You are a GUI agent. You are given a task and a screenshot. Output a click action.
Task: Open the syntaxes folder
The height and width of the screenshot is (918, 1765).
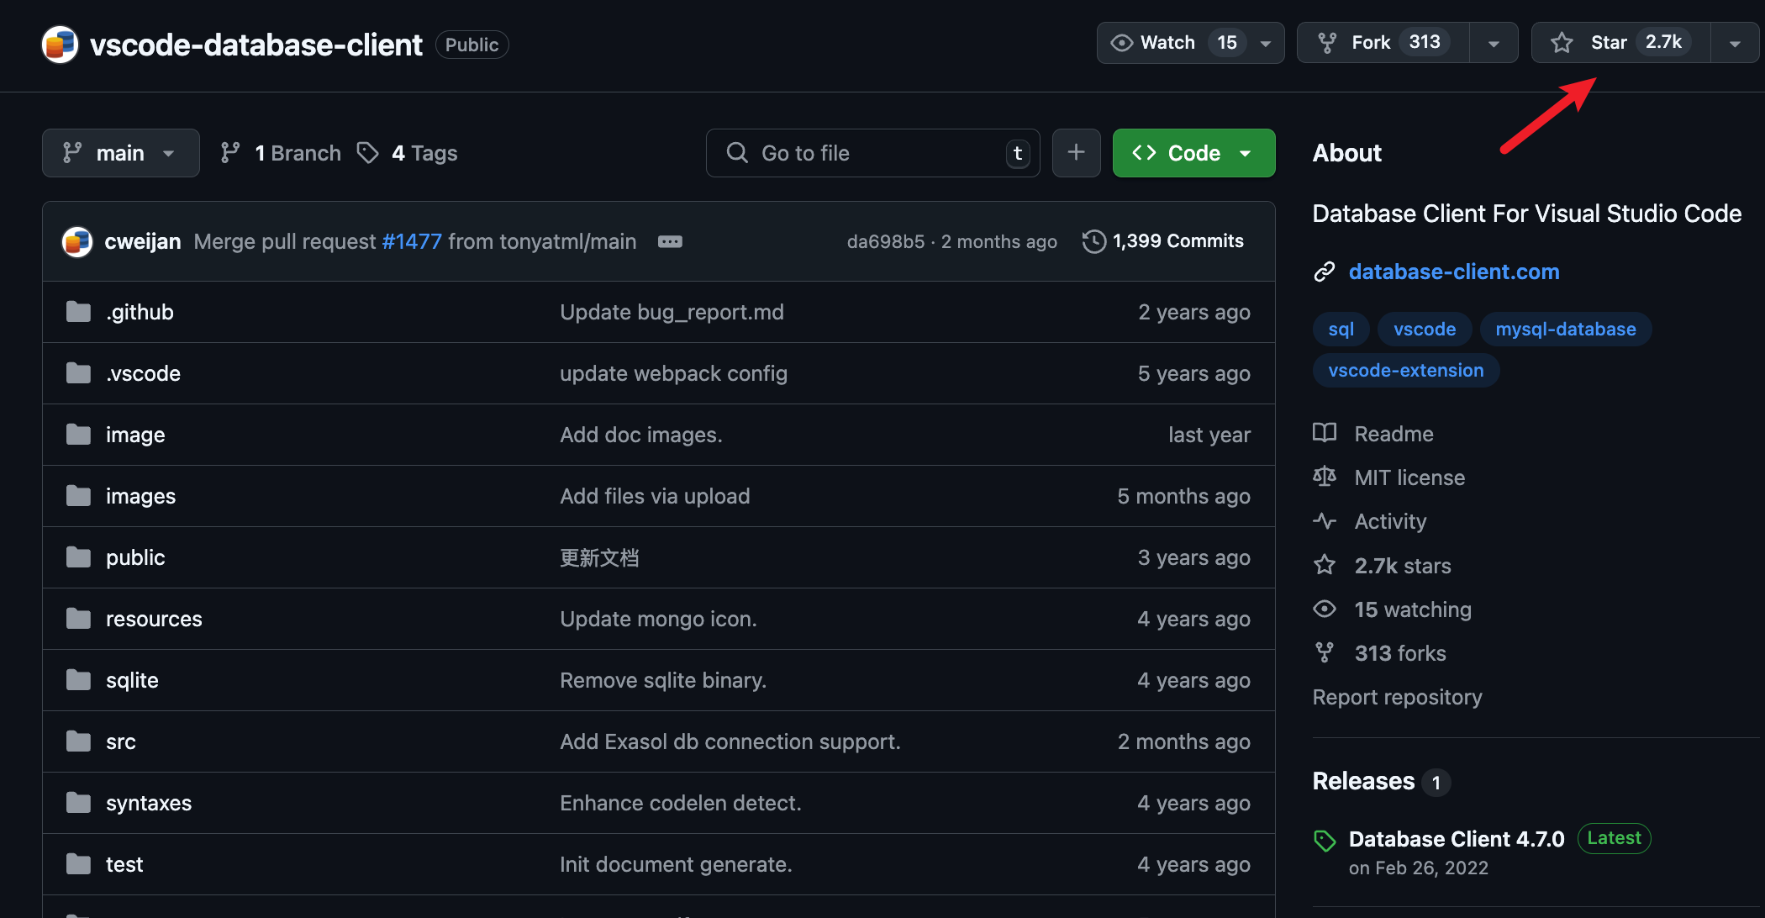coord(149,803)
